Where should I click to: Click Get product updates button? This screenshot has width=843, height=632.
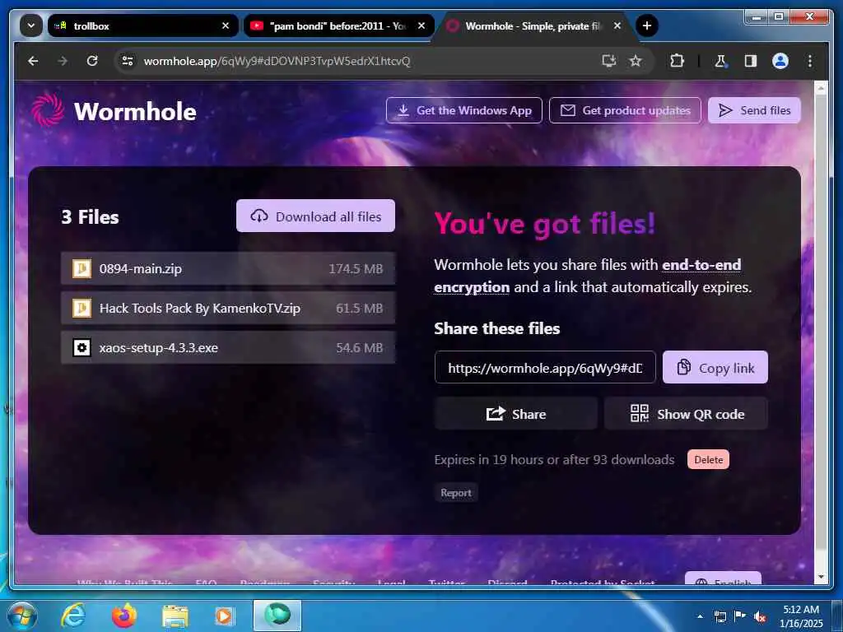(626, 110)
